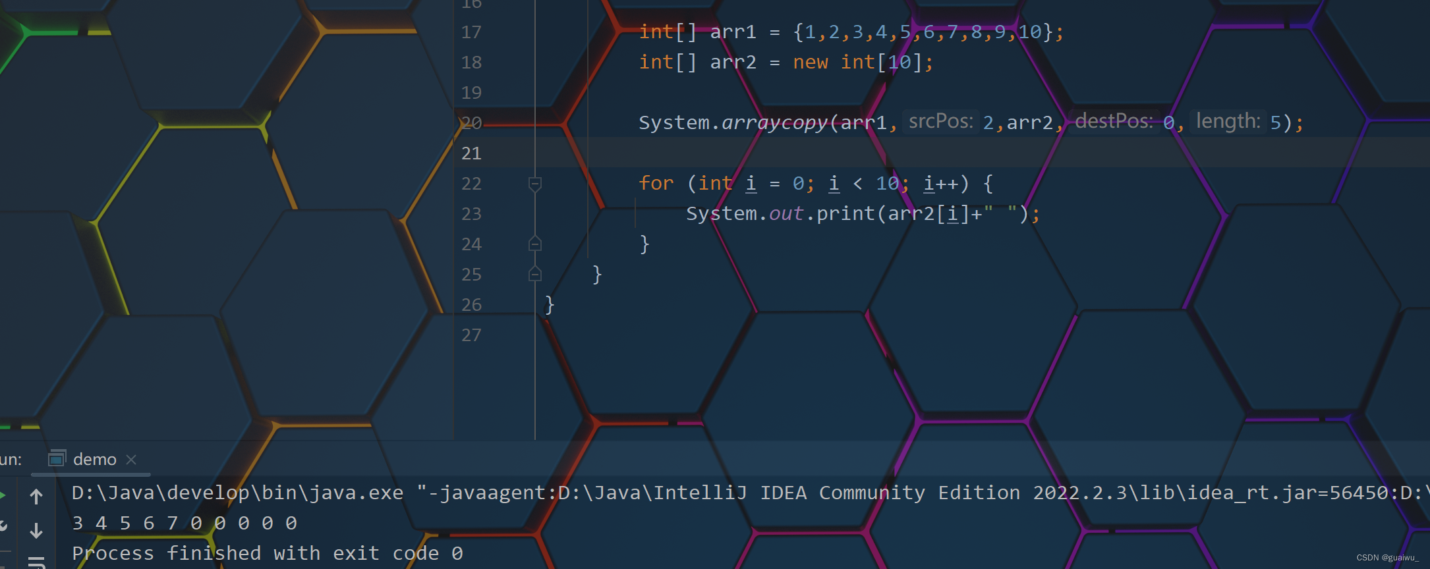The height and width of the screenshot is (569, 1430).
Task: Click fold end marker at line 24
Action: (535, 244)
